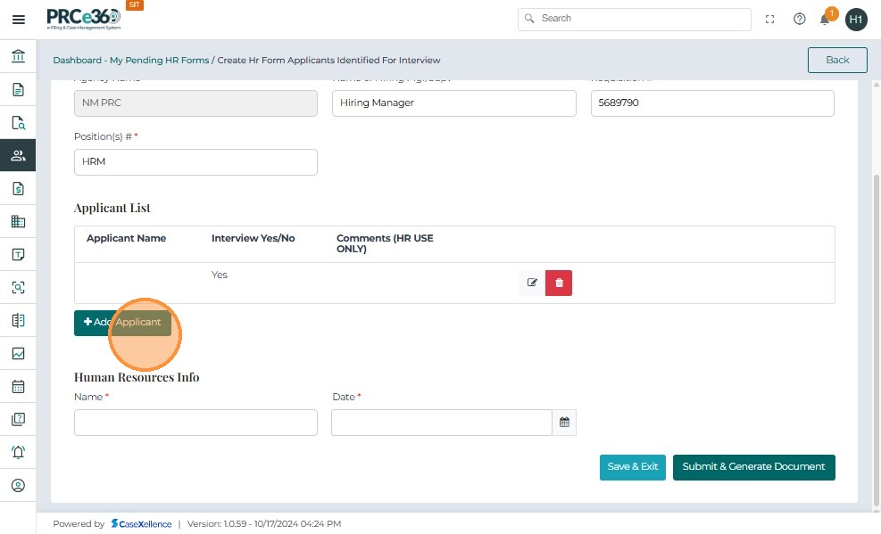Click the alarm bell sidebar icon
Image resolution: width=881 pixels, height=534 pixels.
tap(18, 452)
